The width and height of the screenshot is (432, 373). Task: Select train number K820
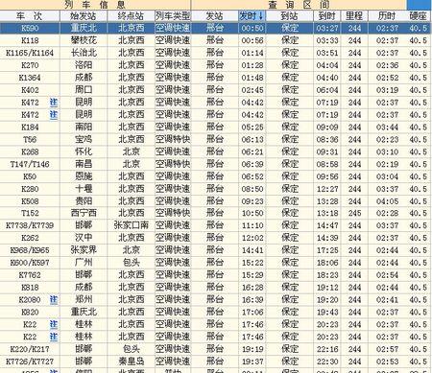[30, 313]
